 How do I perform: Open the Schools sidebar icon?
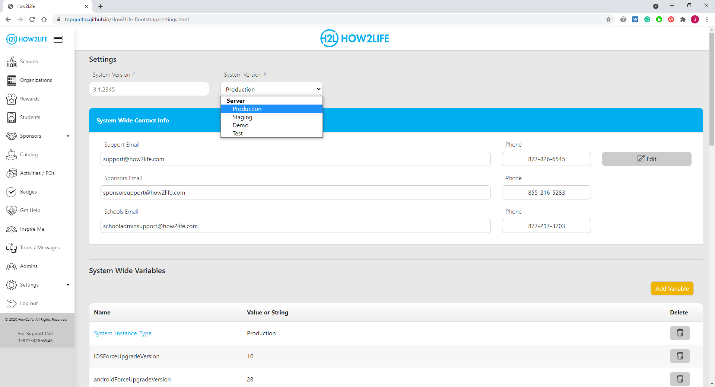[x=12, y=62]
